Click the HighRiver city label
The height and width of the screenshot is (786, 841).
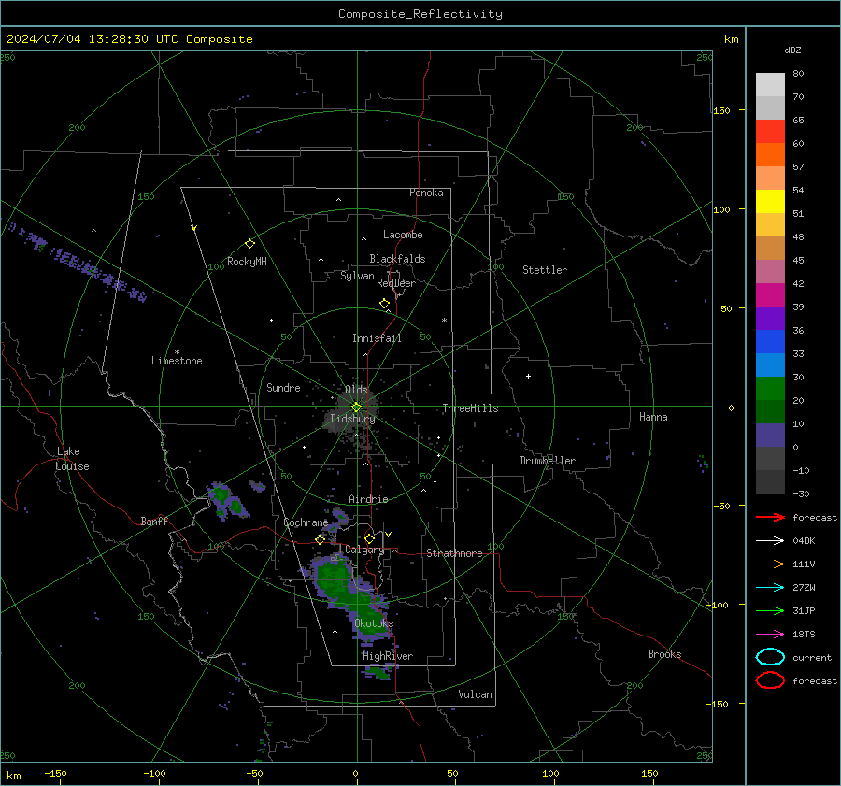click(388, 656)
